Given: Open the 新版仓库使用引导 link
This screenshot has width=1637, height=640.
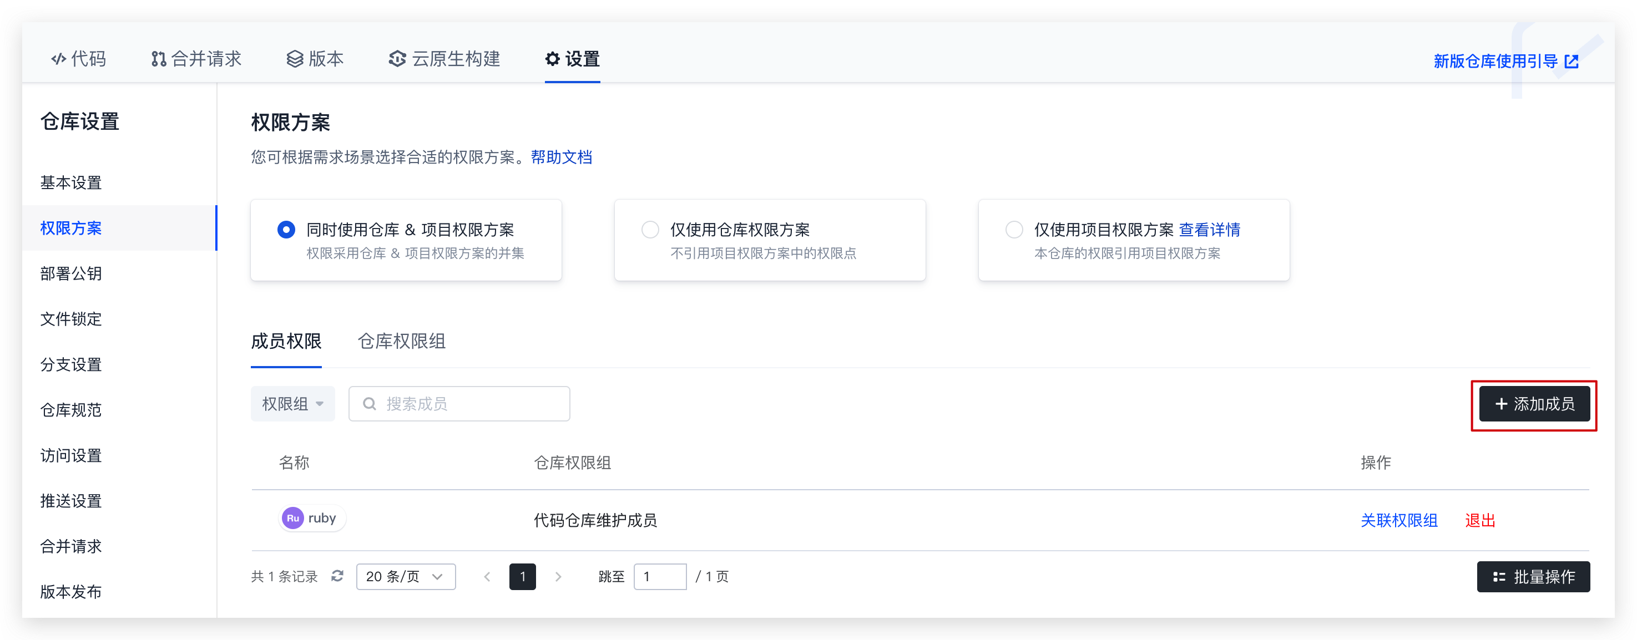Looking at the screenshot, I should (x=1495, y=62).
